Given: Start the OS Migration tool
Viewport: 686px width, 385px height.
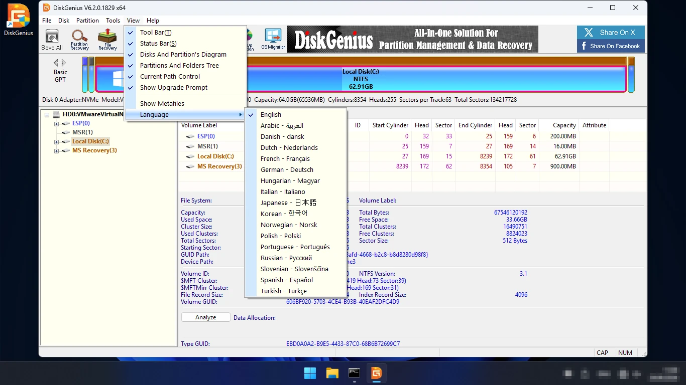Looking at the screenshot, I should click(x=273, y=40).
